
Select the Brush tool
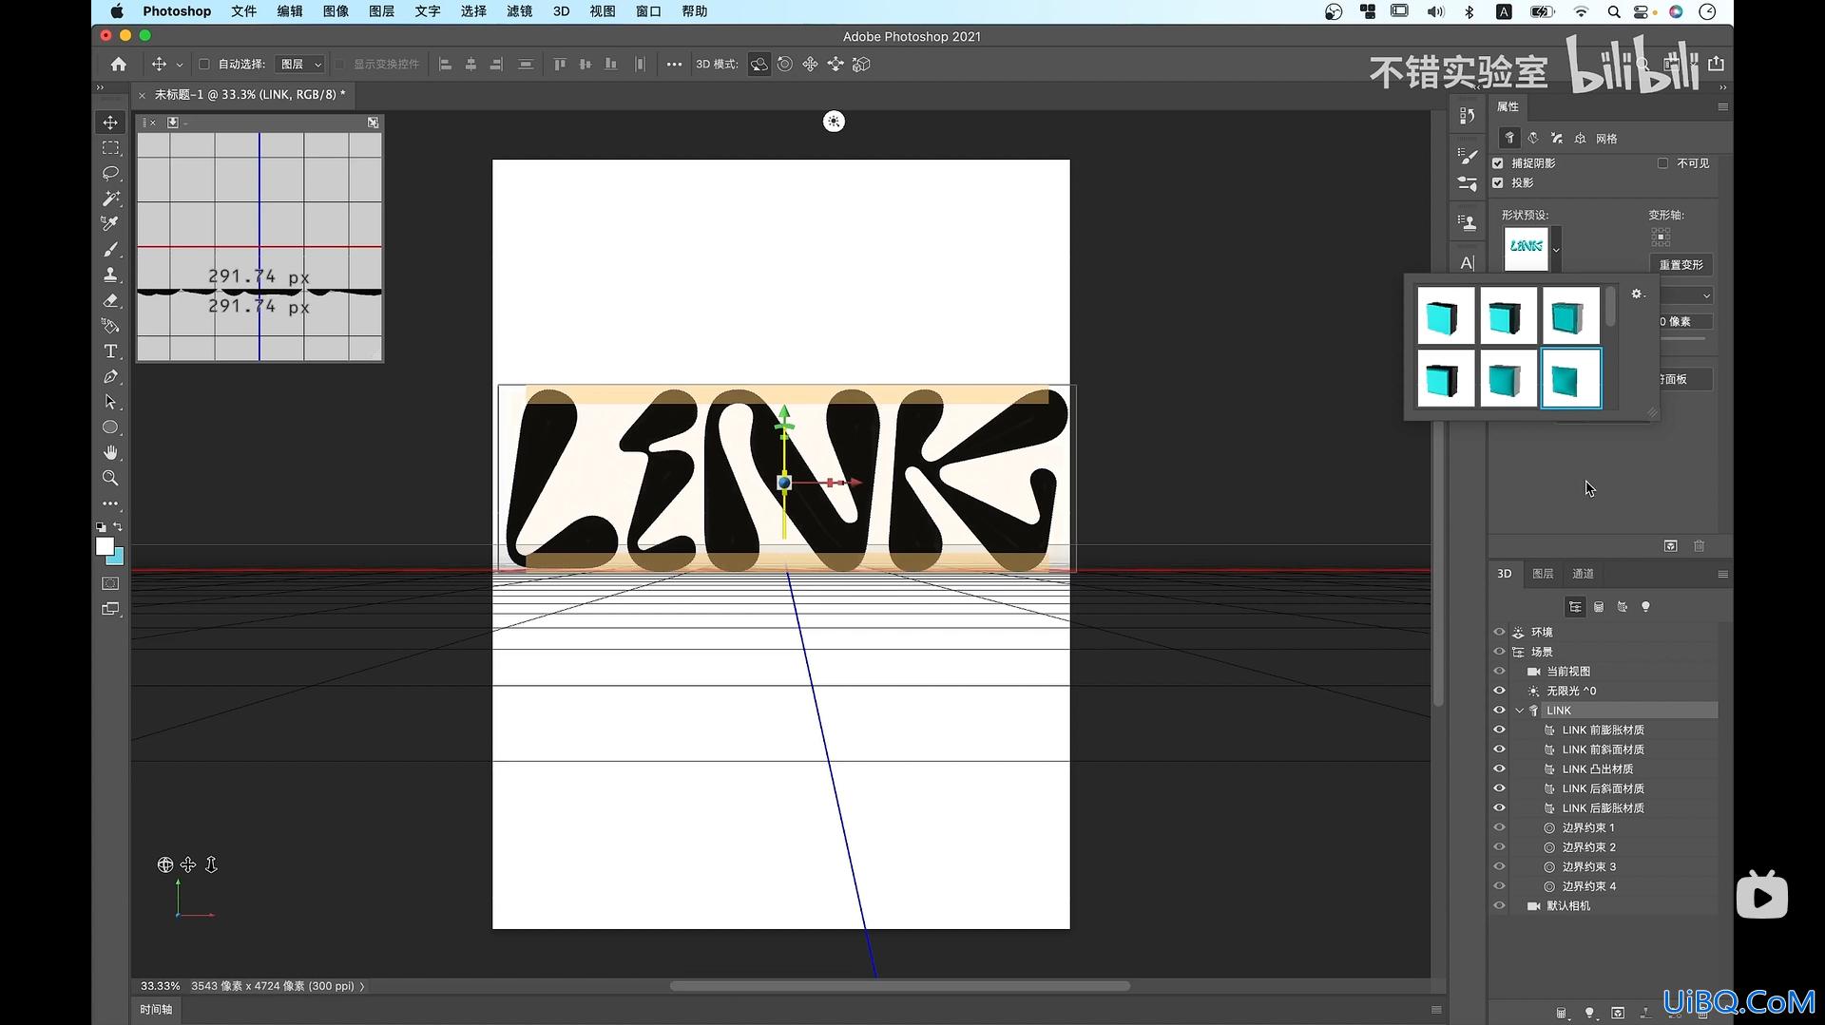point(110,249)
